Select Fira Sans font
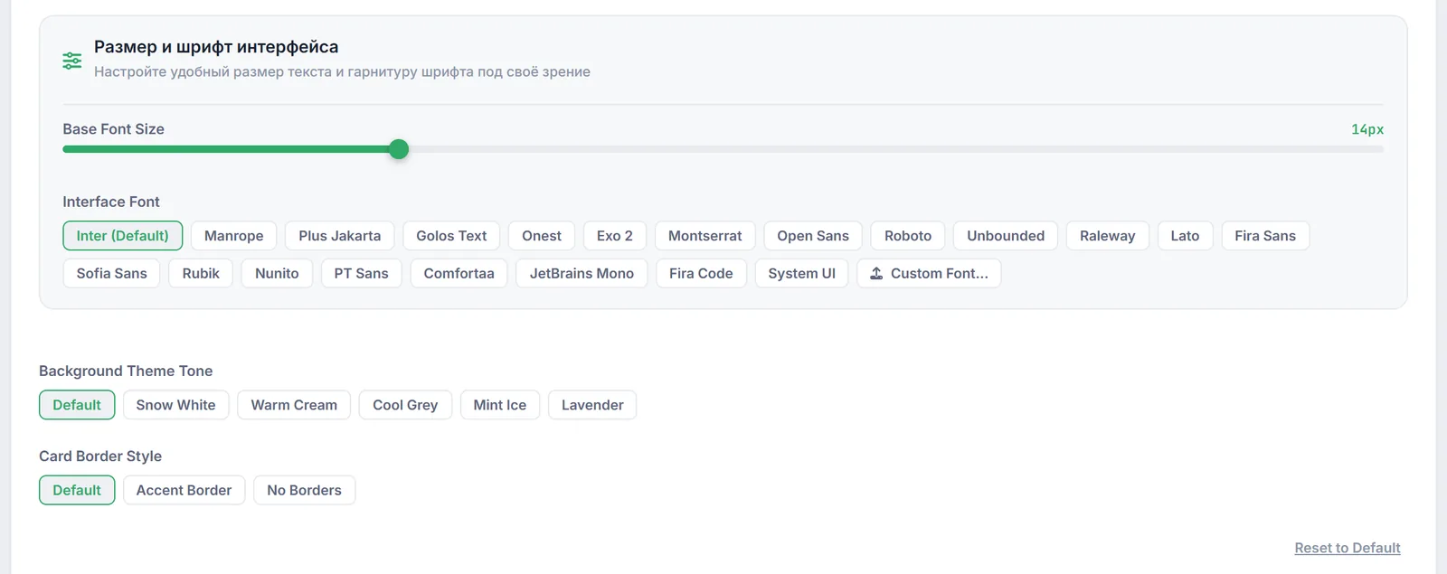This screenshot has height=574, width=1447. (x=1265, y=236)
